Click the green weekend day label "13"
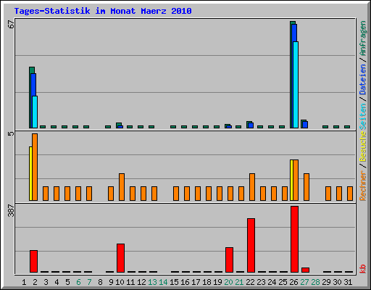Viewport: 371px width, 290px height. point(152,282)
